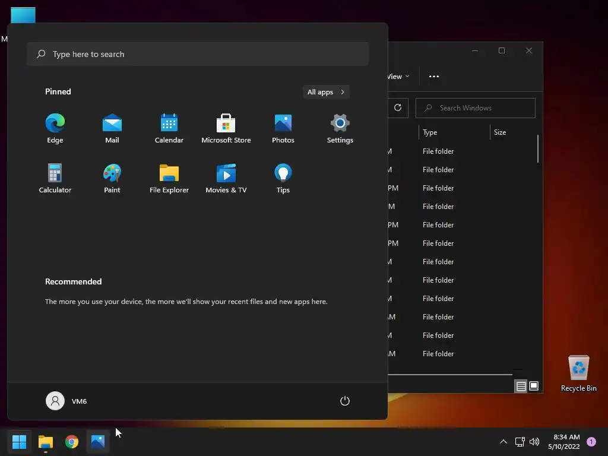Viewport: 608px width, 456px height.
Task: Click the Type here to search box
Action: coord(198,54)
